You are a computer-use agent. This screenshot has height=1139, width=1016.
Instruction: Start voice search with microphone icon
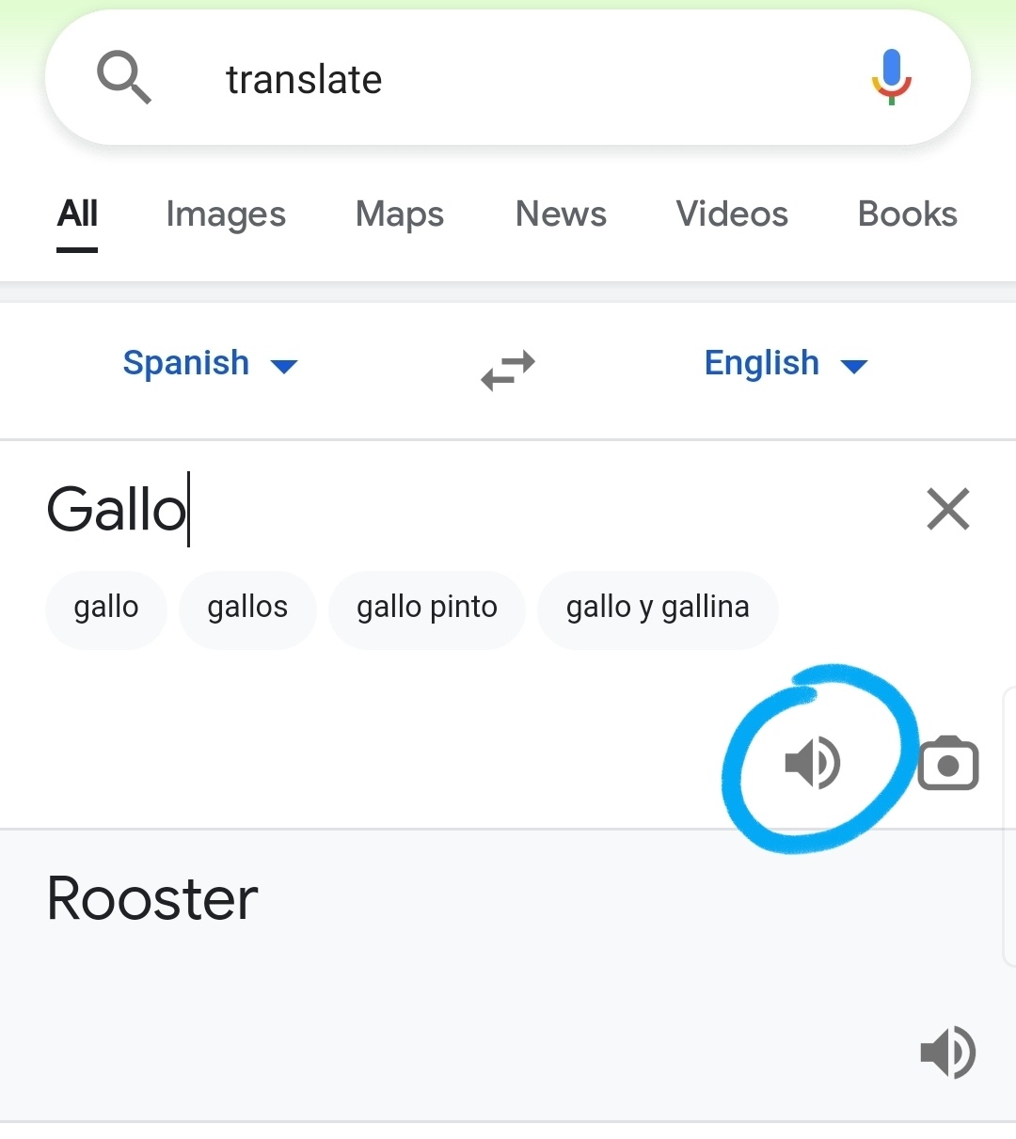(x=891, y=78)
